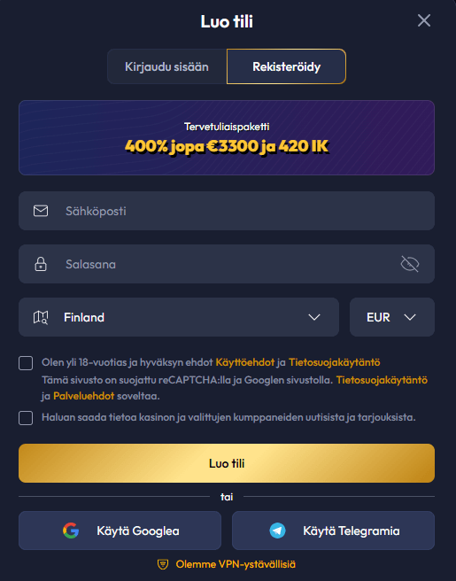The image size is (456, 581).
Task: Select the Rekisteröidy tab
Action: [286, 66]
